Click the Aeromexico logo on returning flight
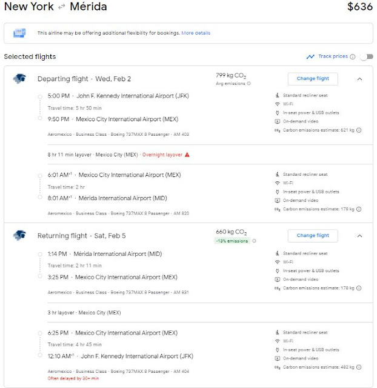Viewport: 377px width, 388px height. click(x=19, y=235)
